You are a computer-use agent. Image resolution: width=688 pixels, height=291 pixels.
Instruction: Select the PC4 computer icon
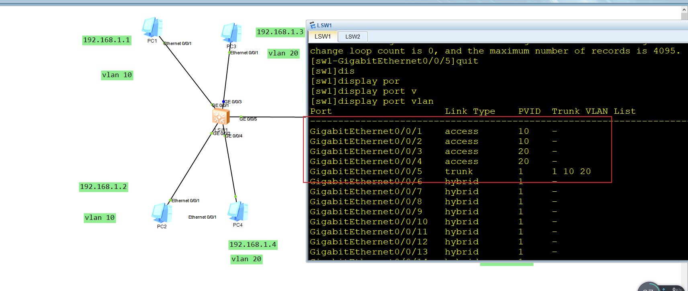(238, 211)
